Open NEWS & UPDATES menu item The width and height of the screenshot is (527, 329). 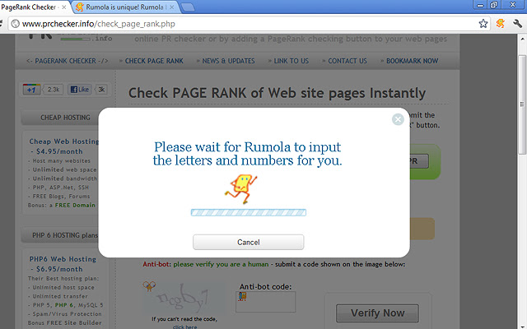click(x=228, y=61)
